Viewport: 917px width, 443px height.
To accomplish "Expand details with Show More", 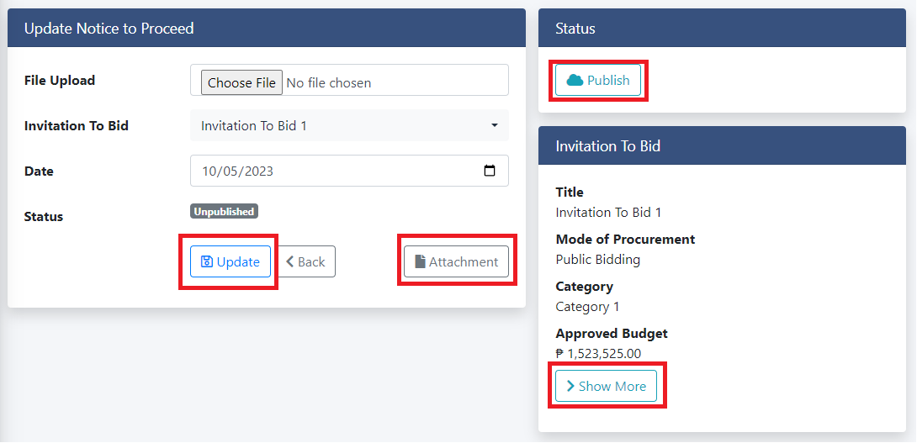I will tap(606, 386).
